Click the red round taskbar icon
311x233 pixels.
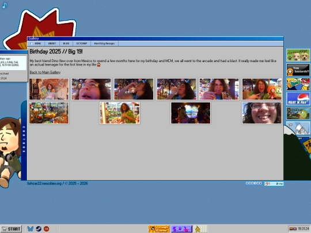[x=47, y=229]
